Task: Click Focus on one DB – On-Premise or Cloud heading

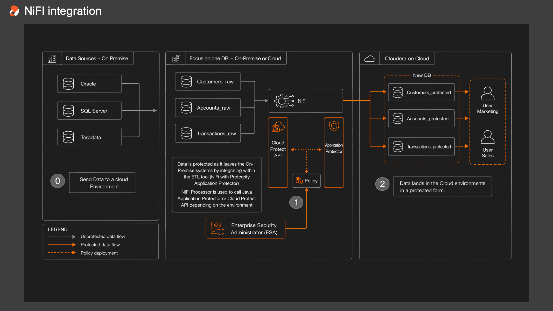Action: [235, 59]
